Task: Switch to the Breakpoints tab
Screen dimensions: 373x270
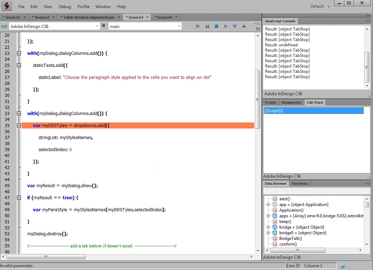Action: [291, 102]
